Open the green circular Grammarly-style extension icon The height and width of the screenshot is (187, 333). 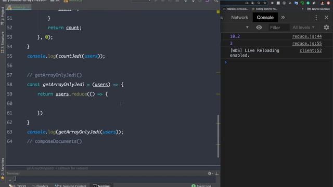(x=308, y=3)
